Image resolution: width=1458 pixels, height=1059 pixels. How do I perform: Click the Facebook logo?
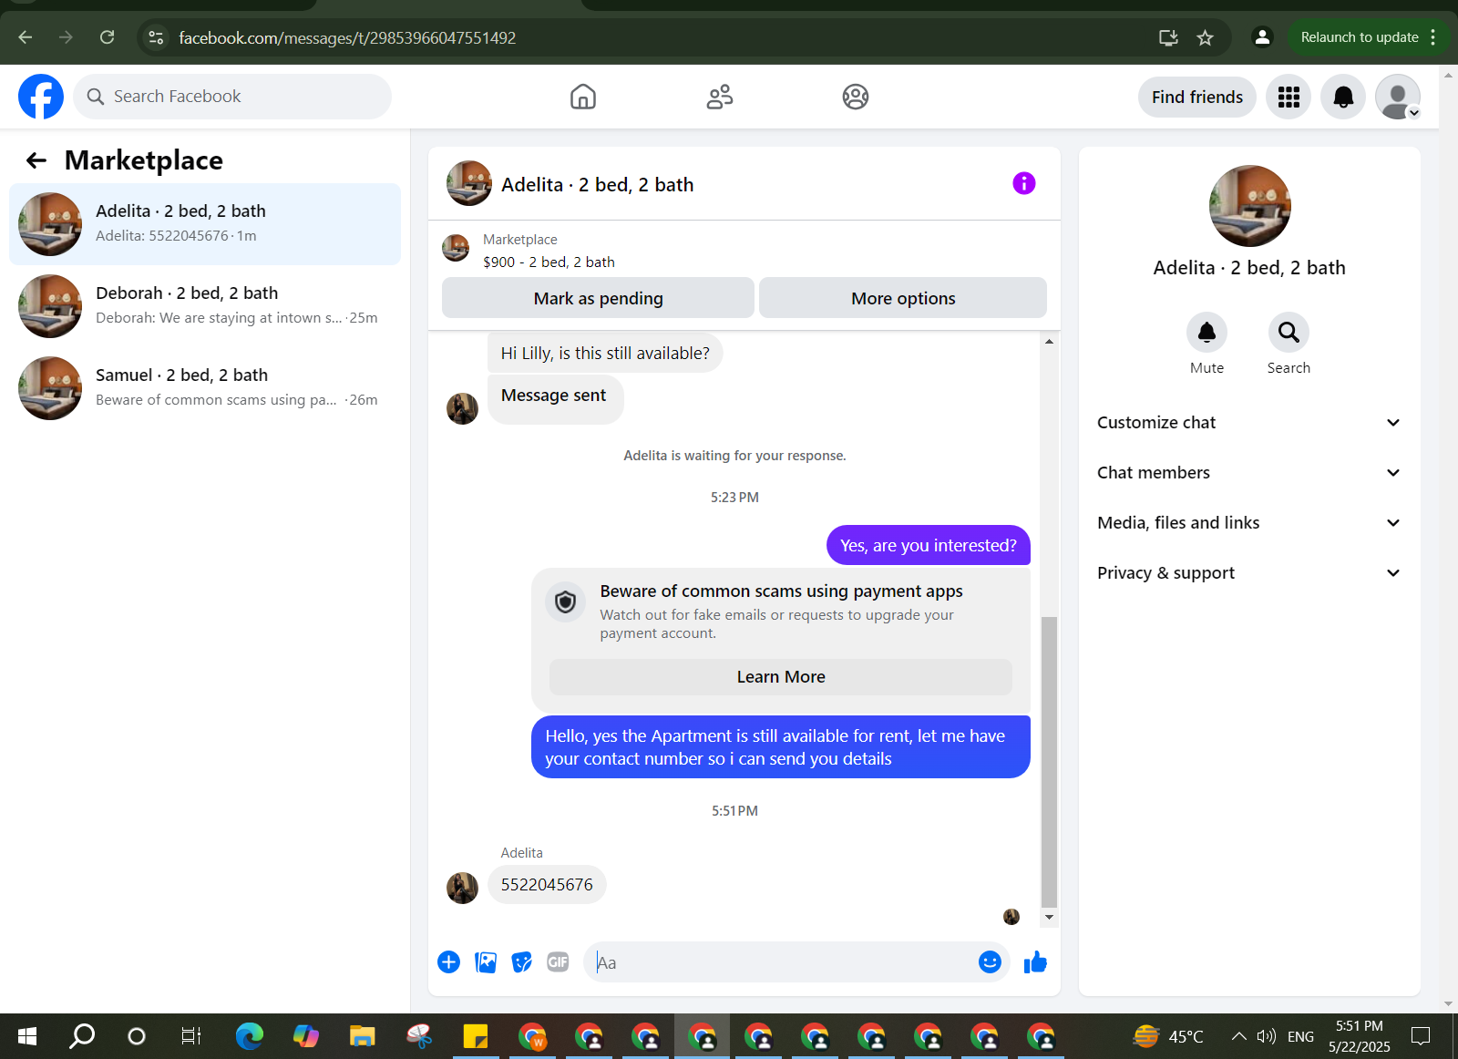[41, 97]
